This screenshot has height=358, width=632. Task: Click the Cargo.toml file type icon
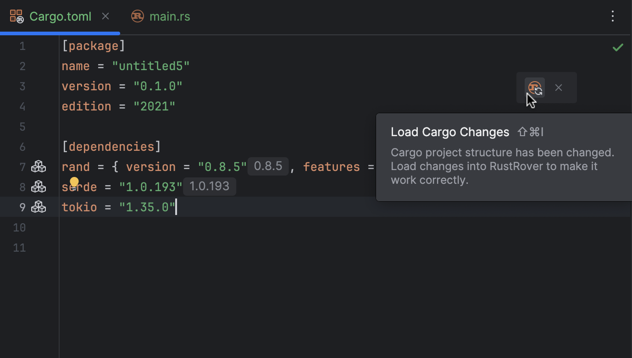17,17
